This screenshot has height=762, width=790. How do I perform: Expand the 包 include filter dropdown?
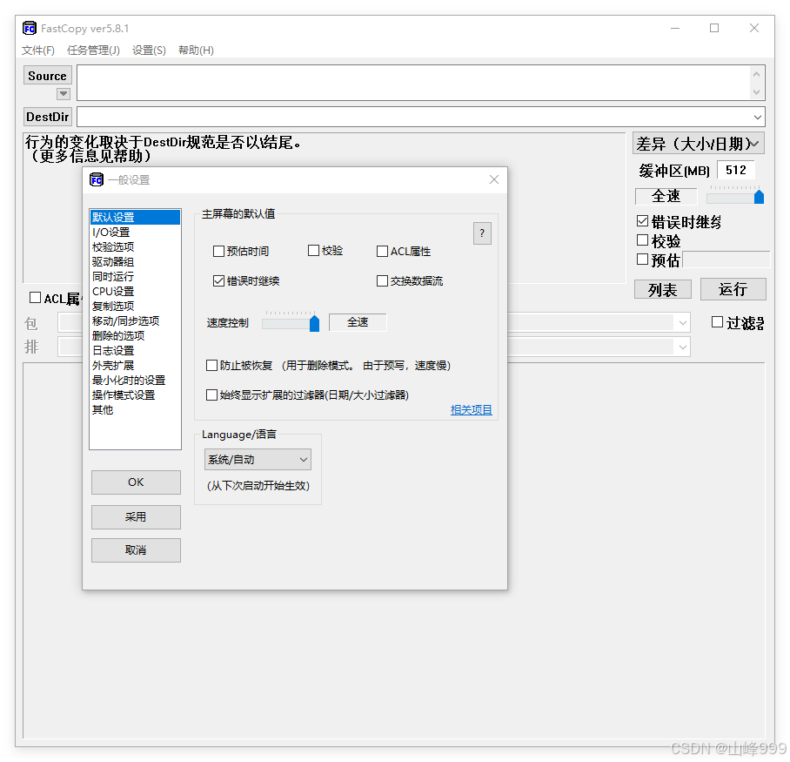(683, 323)
